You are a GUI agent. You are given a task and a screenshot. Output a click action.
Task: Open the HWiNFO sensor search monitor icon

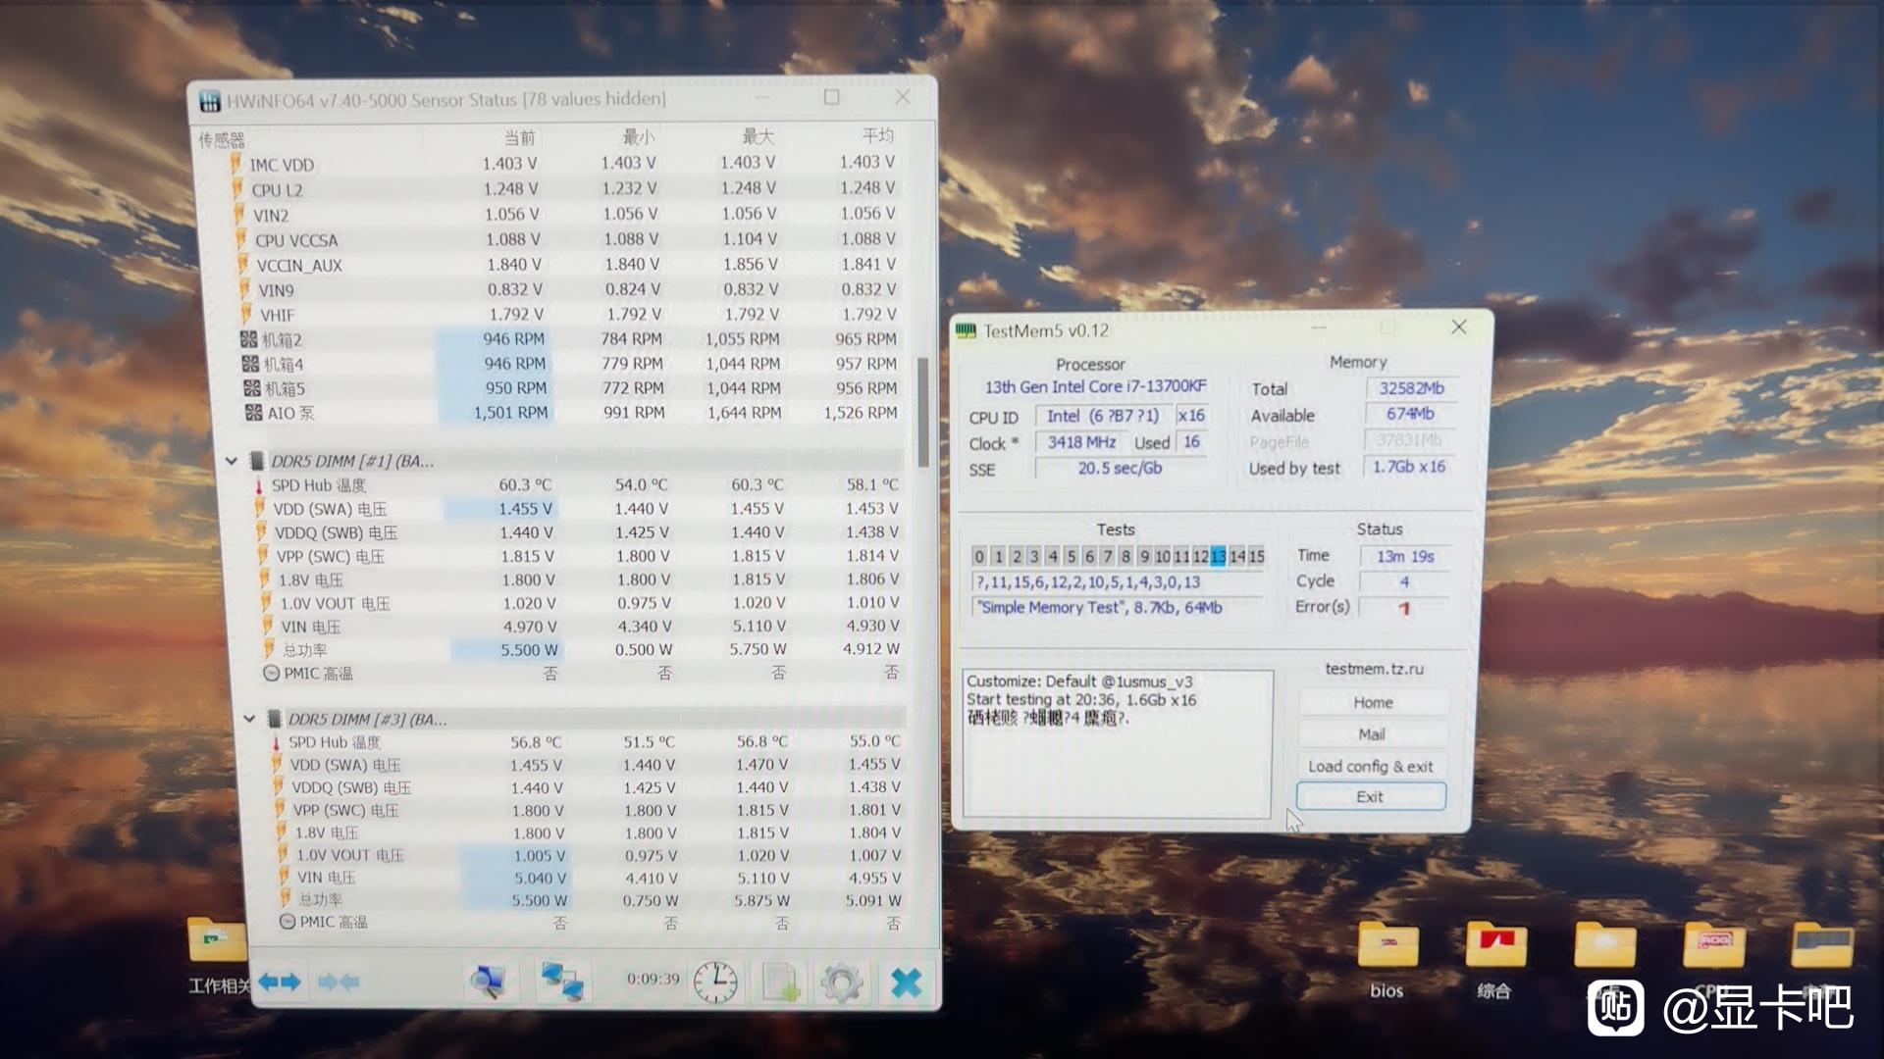coord(488,982)
